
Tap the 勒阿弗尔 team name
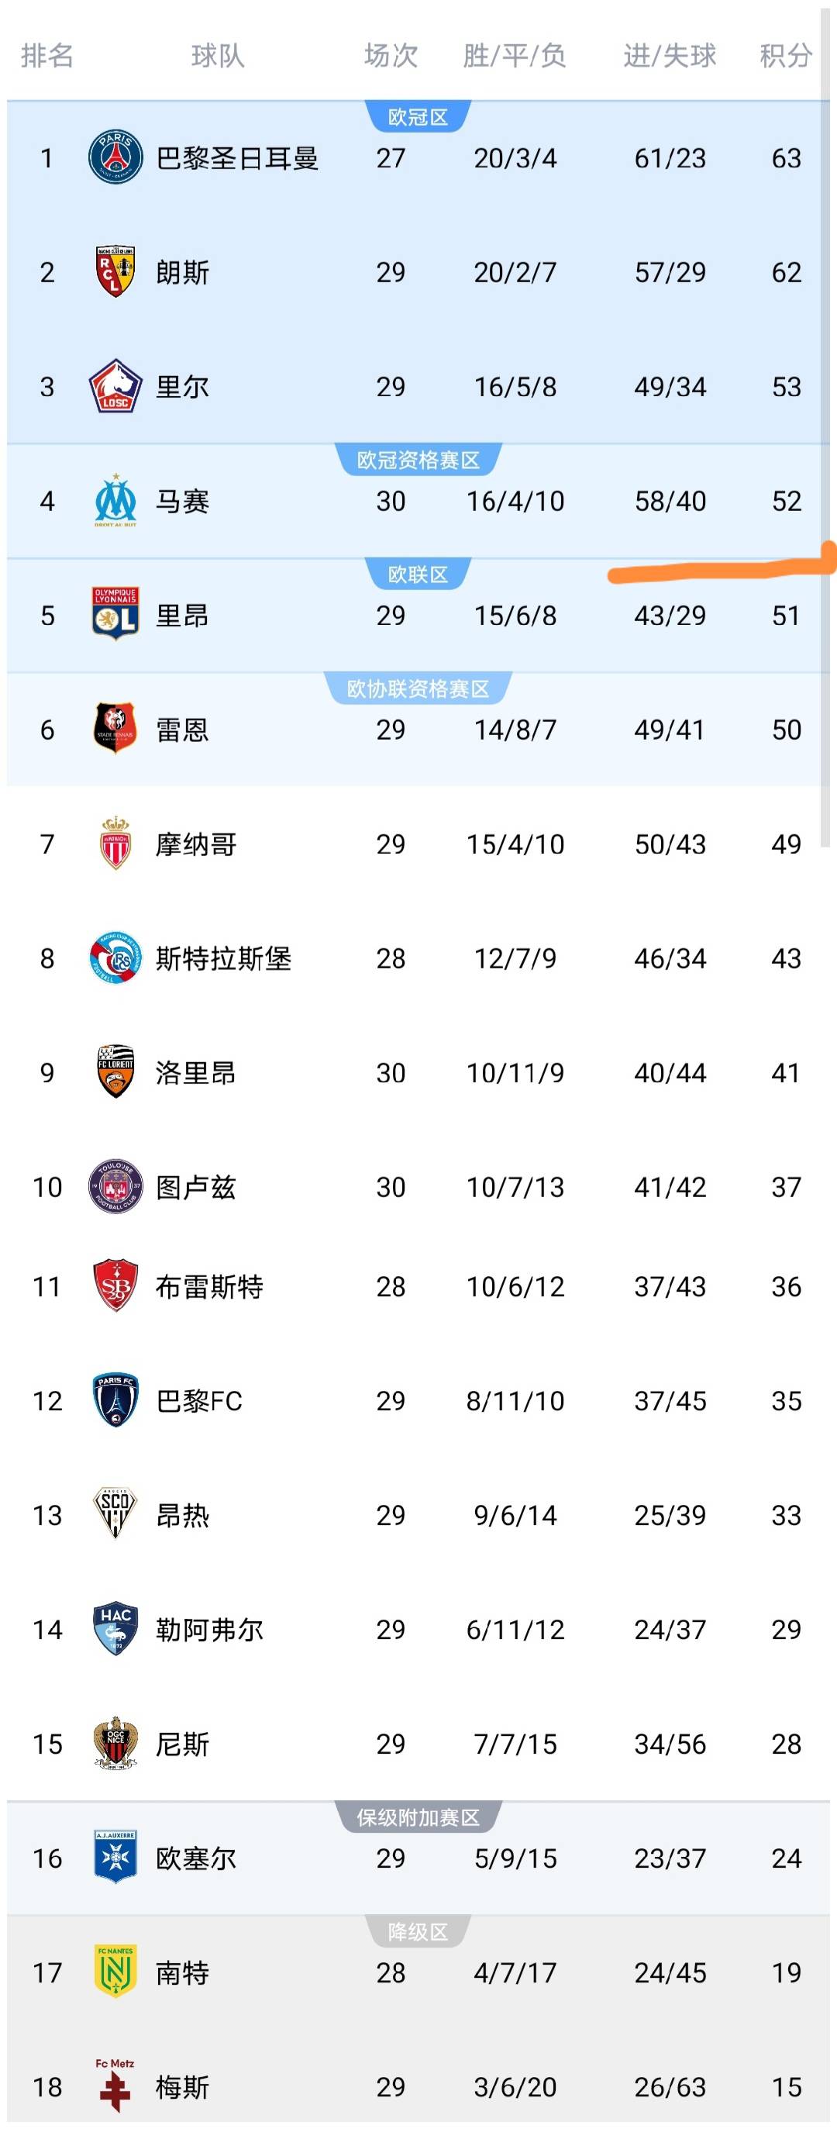point(210,1630)
